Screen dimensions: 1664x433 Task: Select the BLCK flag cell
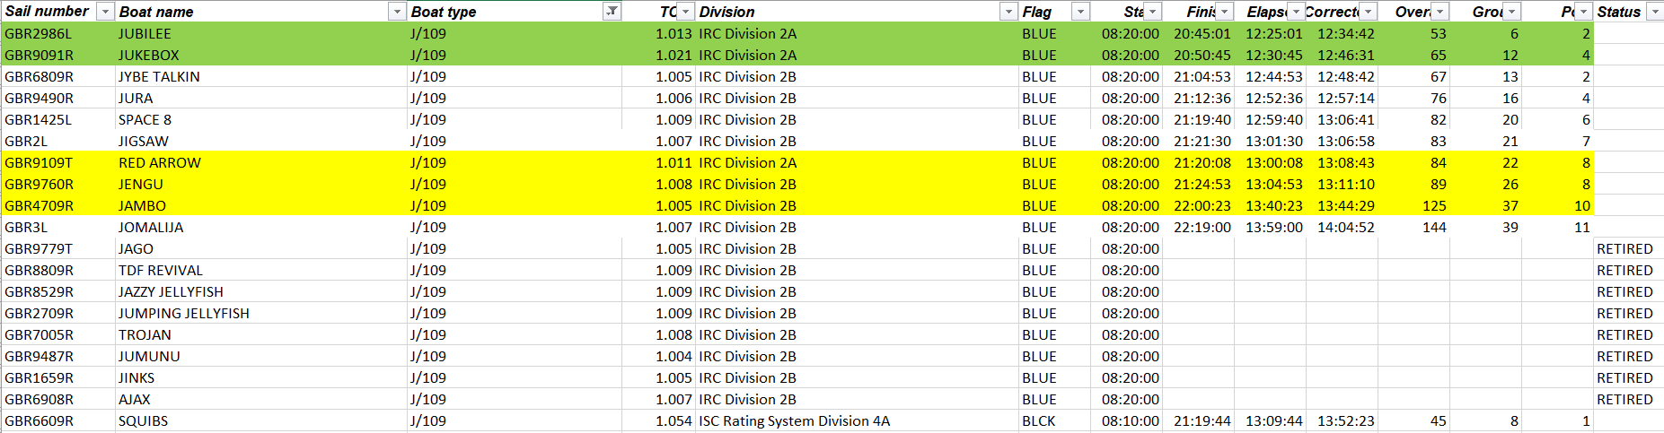click(x=1054, y=420)
